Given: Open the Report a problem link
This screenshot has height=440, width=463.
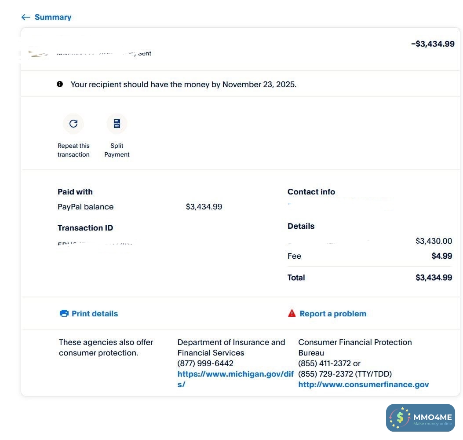Looking at the screenshot, I should [333, 314].
